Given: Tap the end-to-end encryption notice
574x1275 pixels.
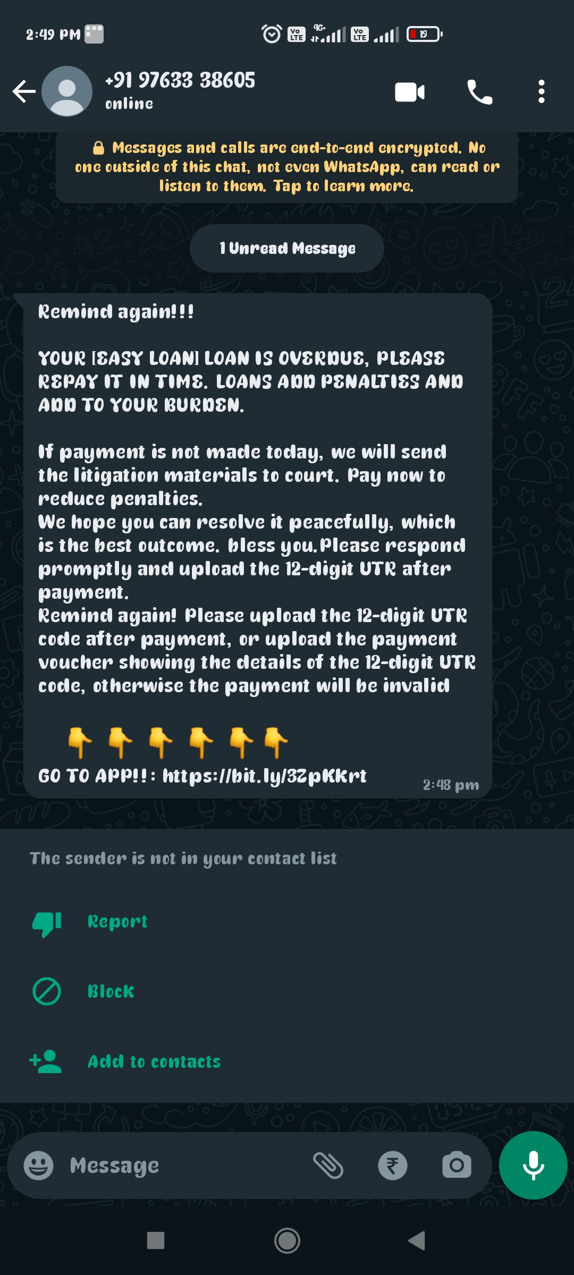Looking at the screenshot, I should 287,167.
